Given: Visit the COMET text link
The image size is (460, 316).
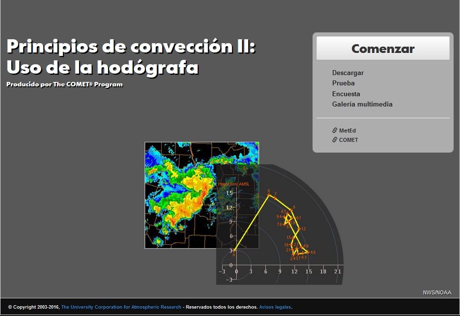Looking at the screenshot, I should pos(348,140).
